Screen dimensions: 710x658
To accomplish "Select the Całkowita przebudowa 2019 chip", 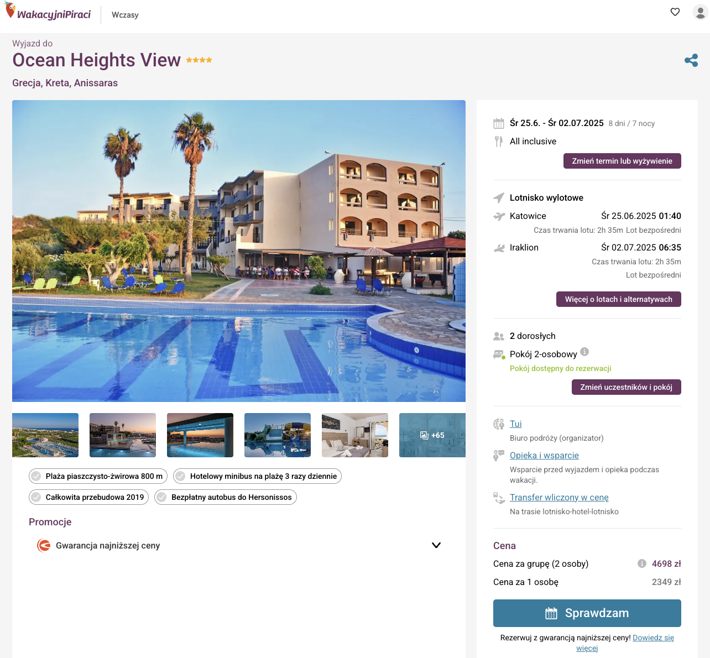I will (88, 497).
